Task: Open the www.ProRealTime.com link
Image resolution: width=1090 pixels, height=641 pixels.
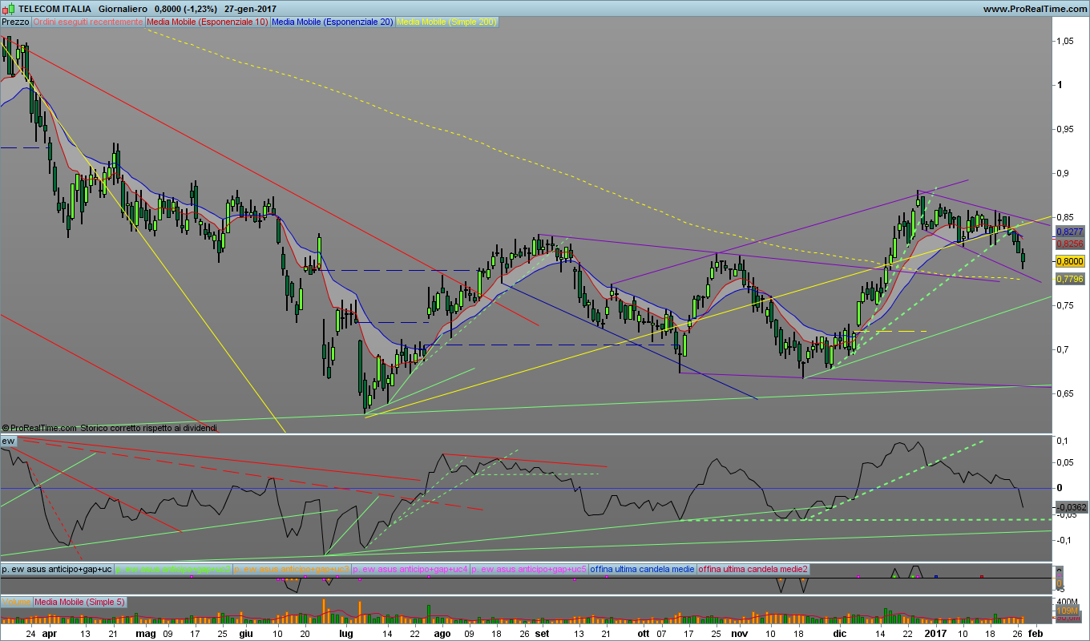Action: pyautogui.click(x=1034, y=8)
